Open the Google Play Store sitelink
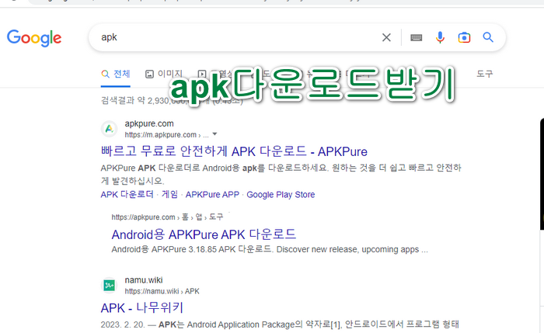The image size is (544, 333). click(x=281, y=194)
